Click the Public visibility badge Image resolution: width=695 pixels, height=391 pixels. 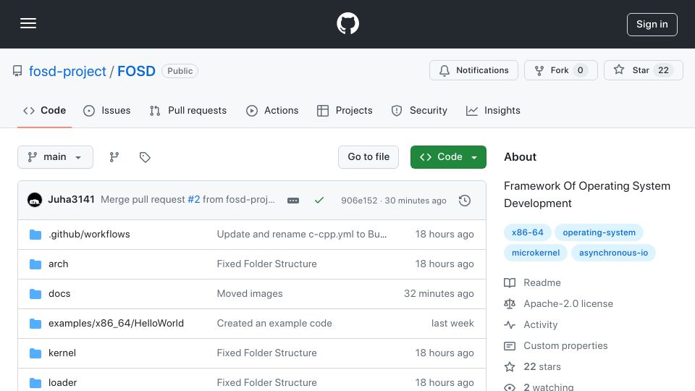[180, 71]
